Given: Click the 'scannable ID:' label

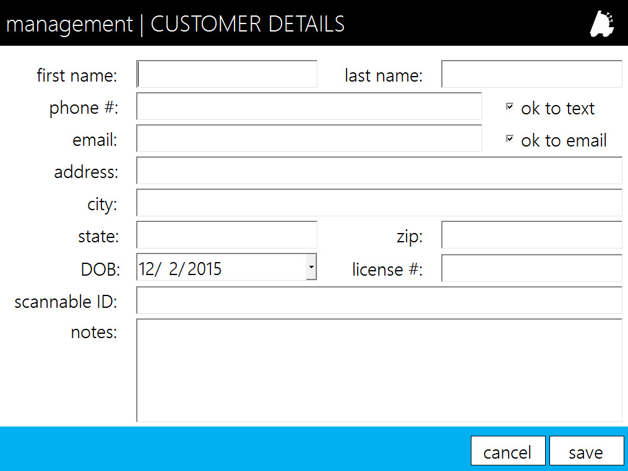Looking at the screenshot, I should [x=66, y=302].
